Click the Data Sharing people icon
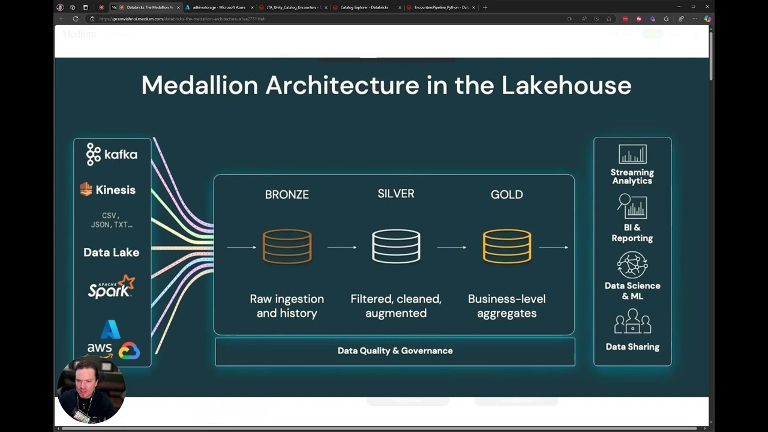 [x=632, y=321]
